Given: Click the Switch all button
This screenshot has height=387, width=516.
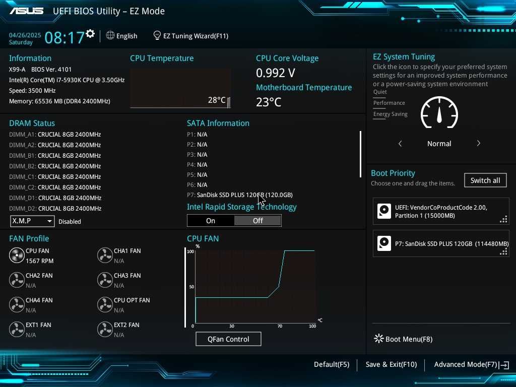Looking at the screenshot, I should (485, 180).
